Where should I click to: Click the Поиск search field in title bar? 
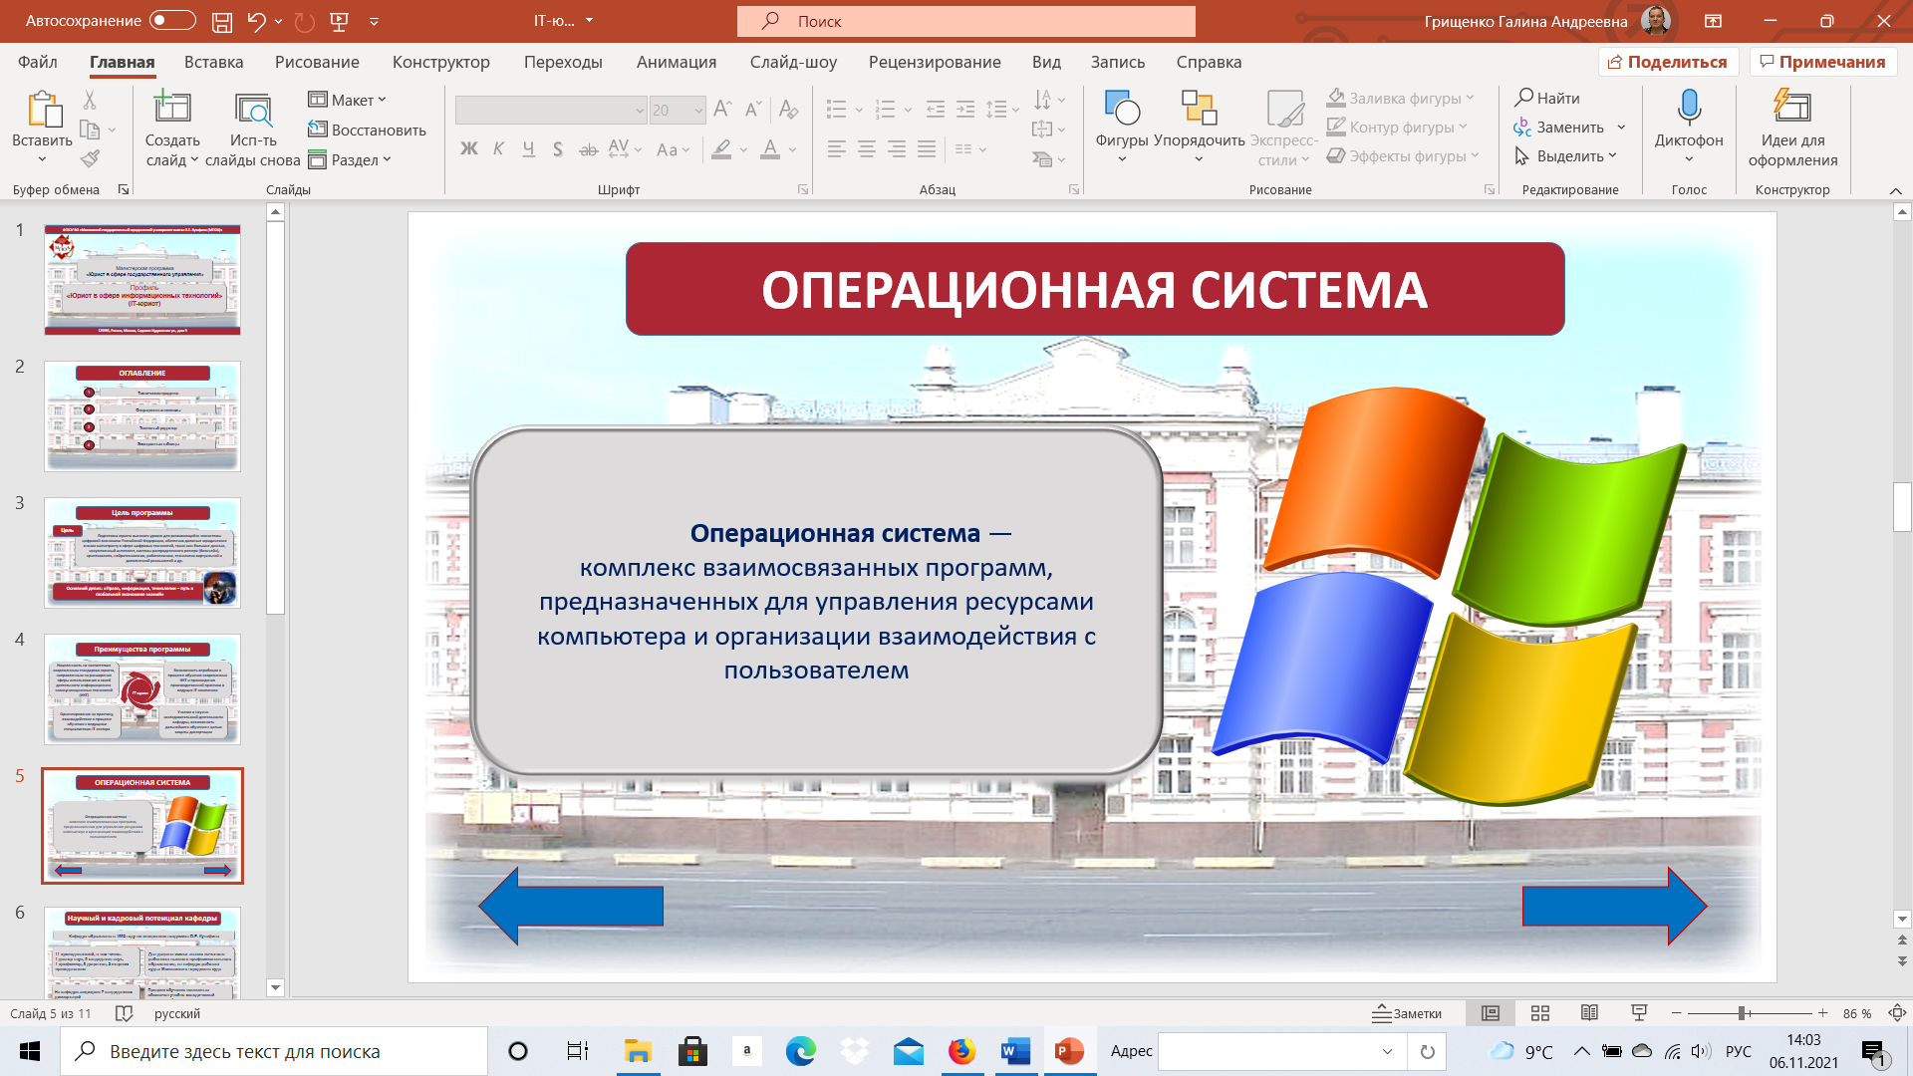966,21
